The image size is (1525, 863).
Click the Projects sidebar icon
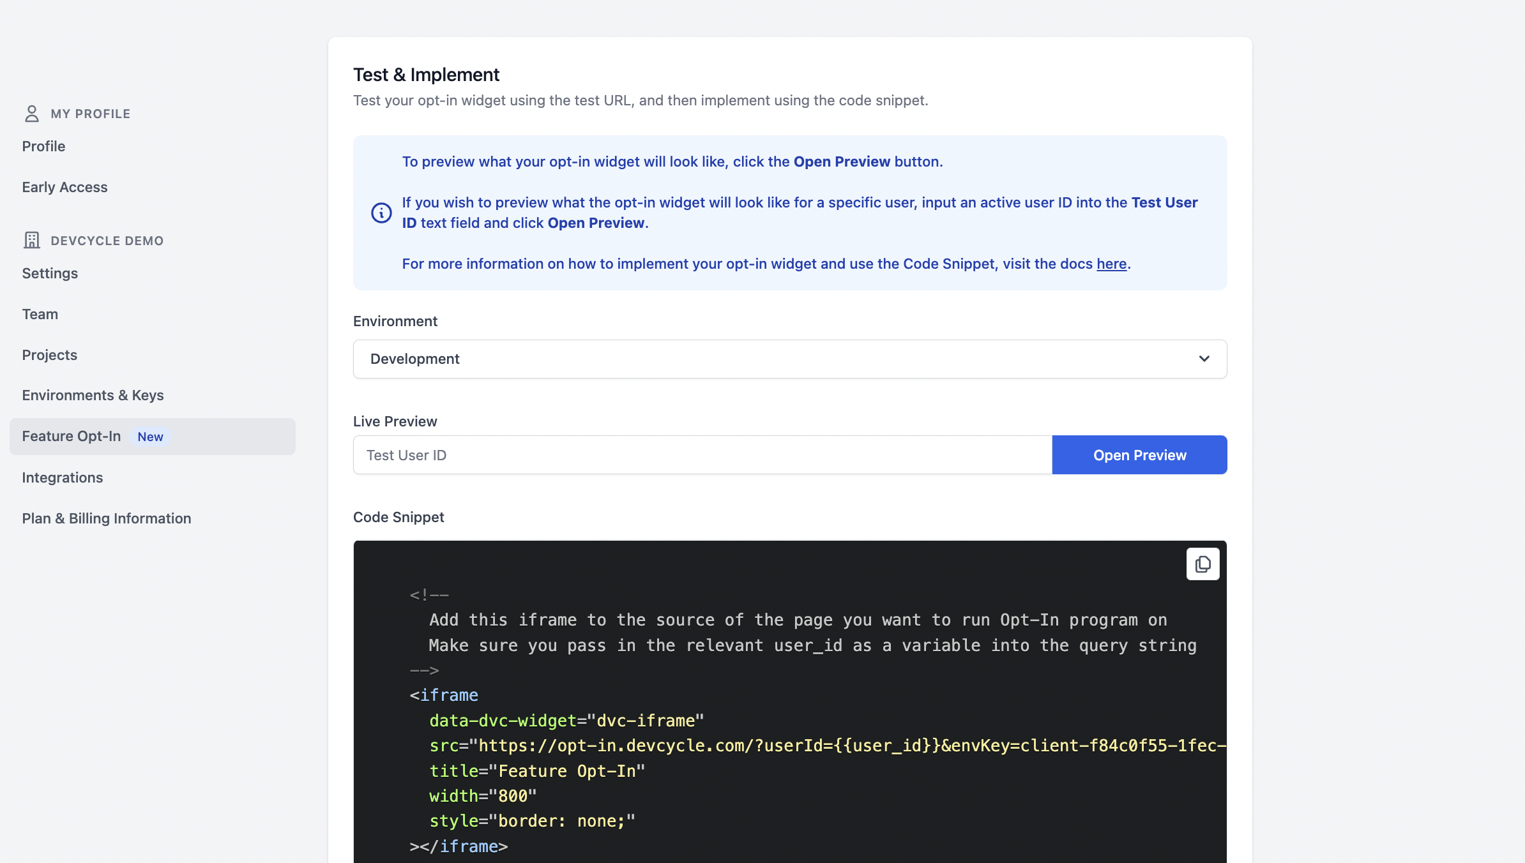[x=49, y=355]
